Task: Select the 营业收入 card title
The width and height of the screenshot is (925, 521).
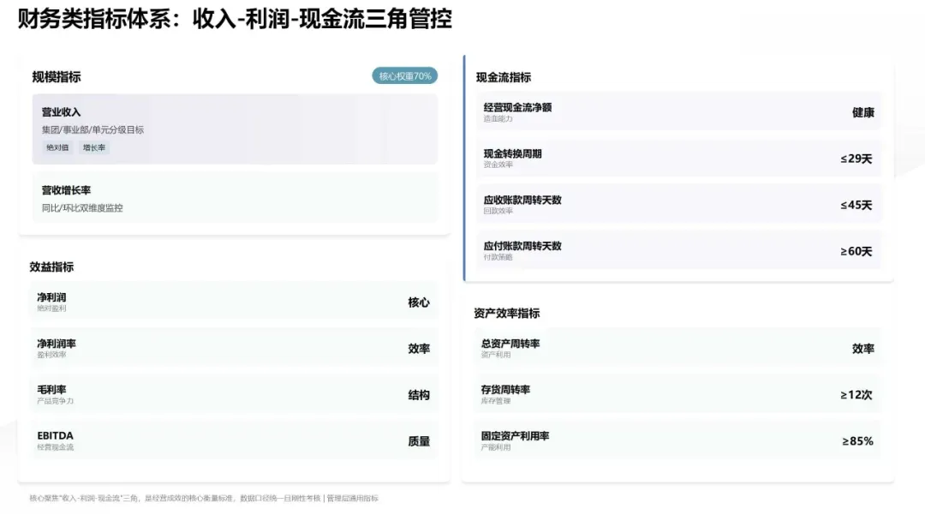Action: [61, 112]
